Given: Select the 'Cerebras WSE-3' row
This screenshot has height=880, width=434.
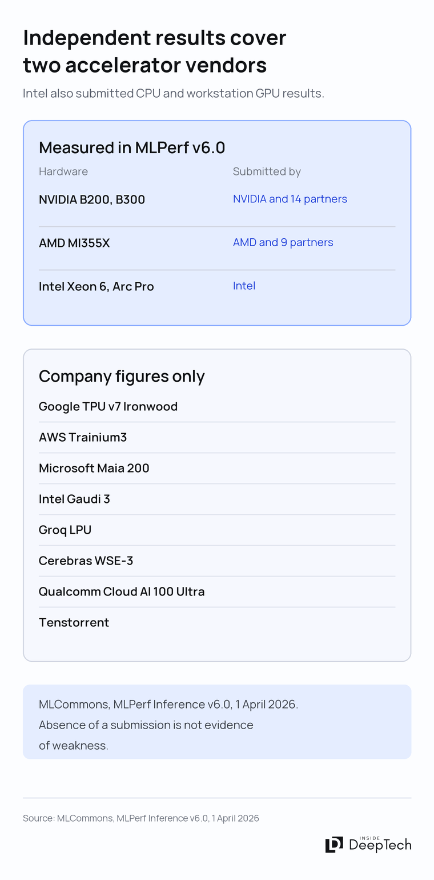Looking at the screenshot, I should (217, 561).
